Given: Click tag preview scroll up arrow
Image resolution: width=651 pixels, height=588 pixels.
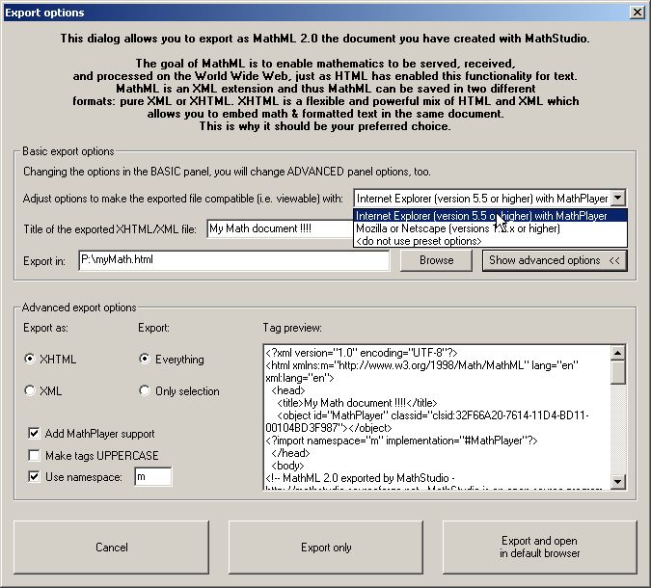Looking at the screenshot, I should [x=618, y=353].
